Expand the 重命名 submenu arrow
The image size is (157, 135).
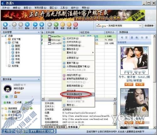click(x=93, y=52)
